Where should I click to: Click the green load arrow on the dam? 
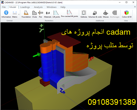(x=37, y=55)
